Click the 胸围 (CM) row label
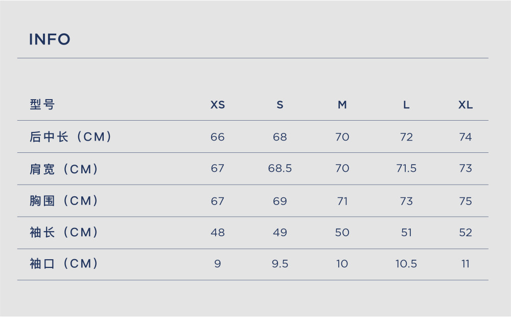The height and width of the screenshot is (317, 511). 64,200
